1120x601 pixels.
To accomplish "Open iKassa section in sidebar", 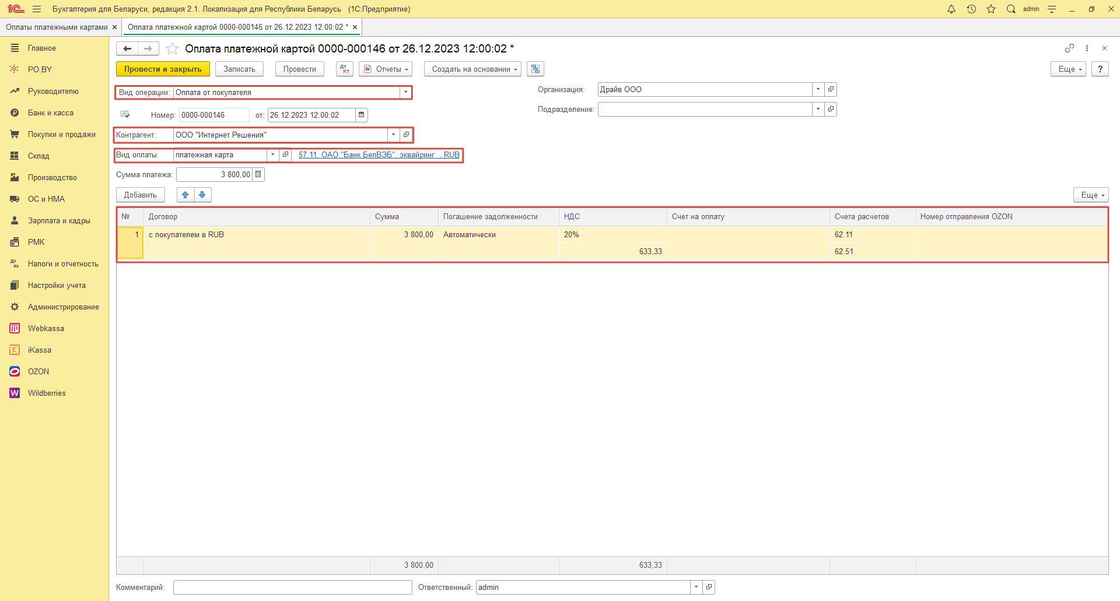I will [40, 350].
